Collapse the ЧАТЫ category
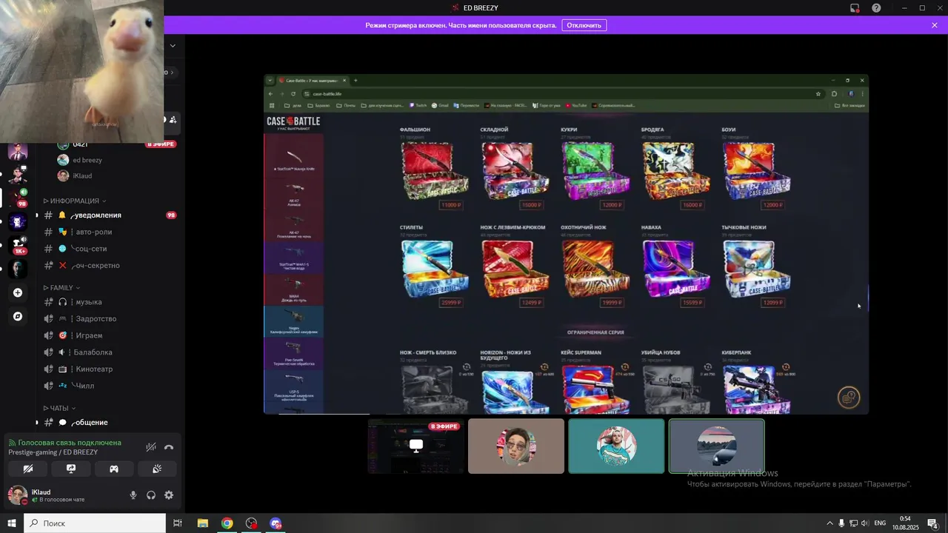 pos(60,408)
